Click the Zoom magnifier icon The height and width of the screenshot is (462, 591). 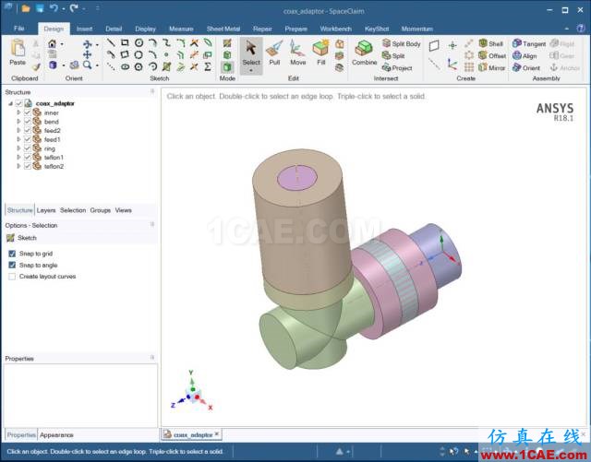88,65
